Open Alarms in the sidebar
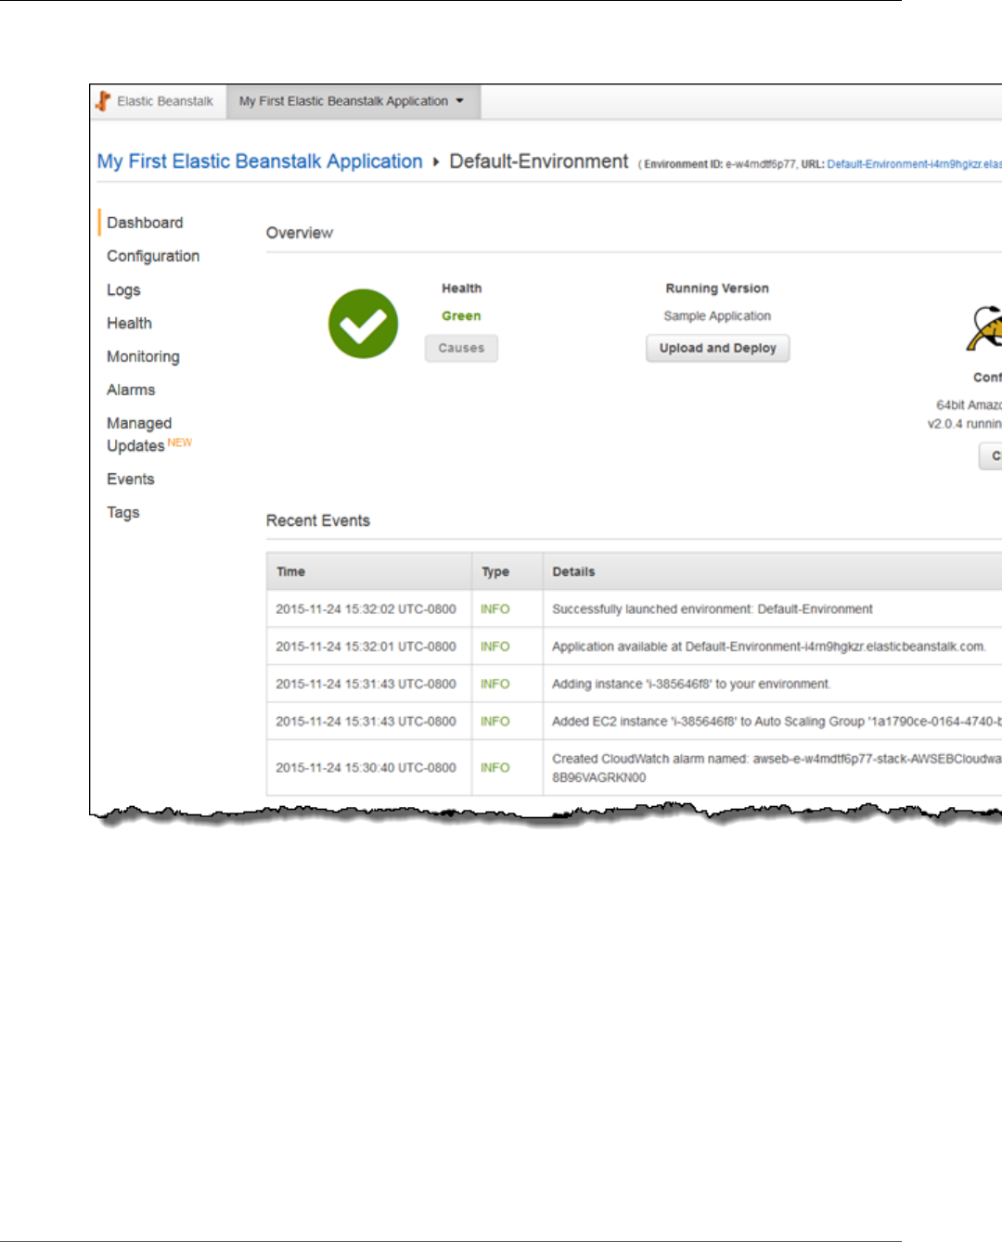This screenshot has height=1242, width=1002. coord(131,390)
